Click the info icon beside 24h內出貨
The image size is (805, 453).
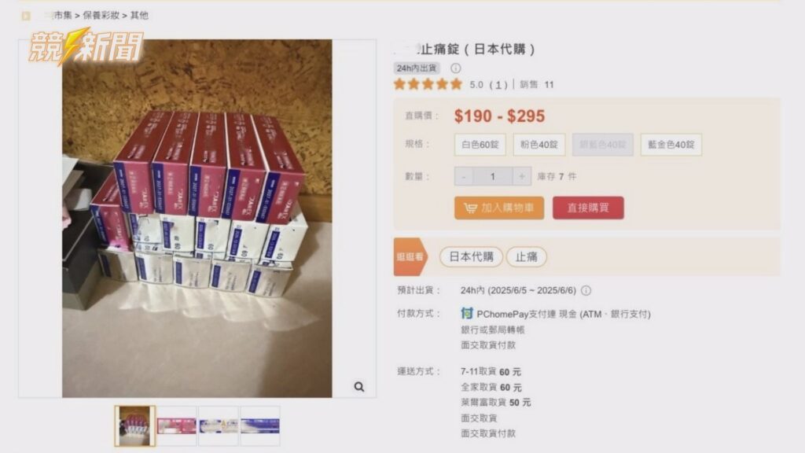pyautogui.click(x=455, y=68)
